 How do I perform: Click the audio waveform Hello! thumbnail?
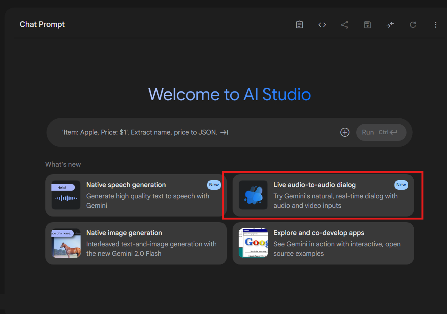66,195
